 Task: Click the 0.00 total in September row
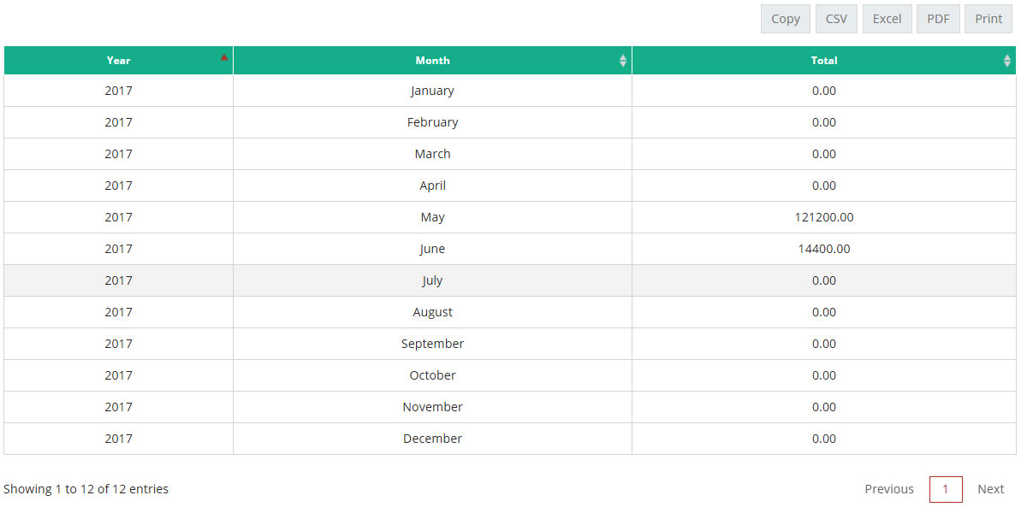(823, 344)
